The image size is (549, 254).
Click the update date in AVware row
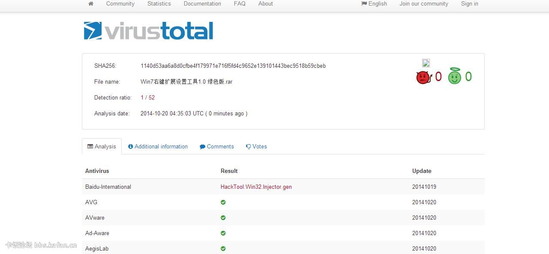(424, 218)
